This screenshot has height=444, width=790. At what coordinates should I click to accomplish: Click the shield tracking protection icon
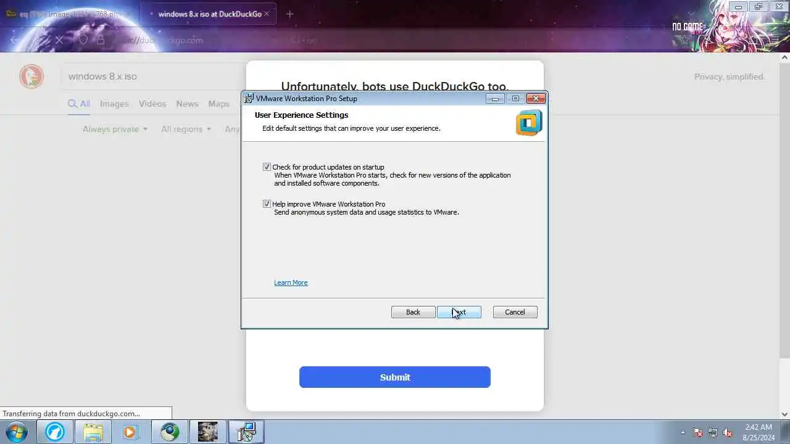coord(83,40)
